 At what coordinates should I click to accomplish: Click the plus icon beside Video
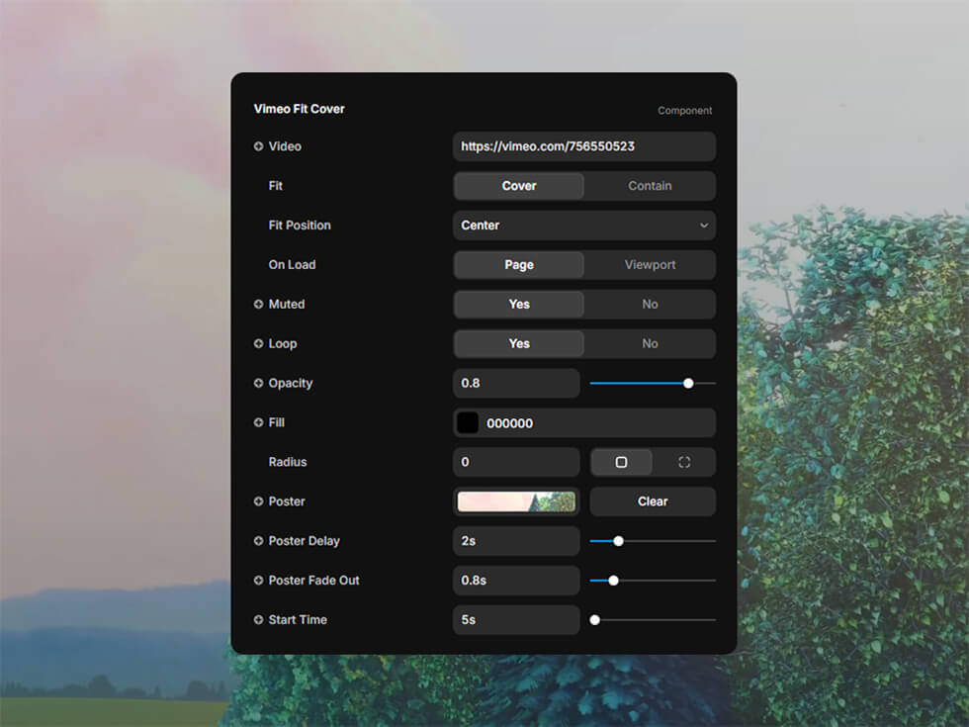point(258,146)
